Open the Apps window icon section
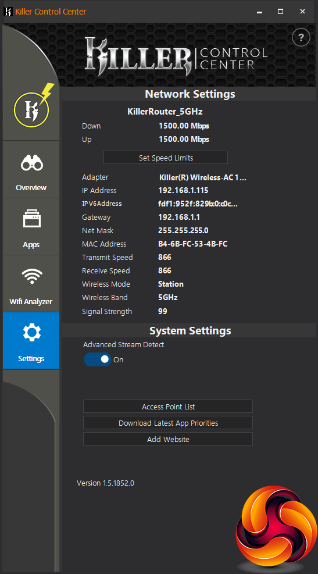Screen dimensions: 318x574 31,227
